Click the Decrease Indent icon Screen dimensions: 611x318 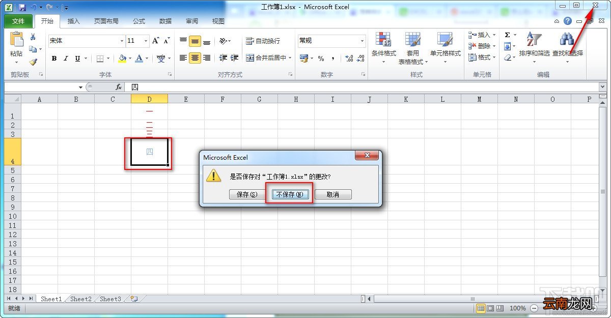click(x=223, y=58)
